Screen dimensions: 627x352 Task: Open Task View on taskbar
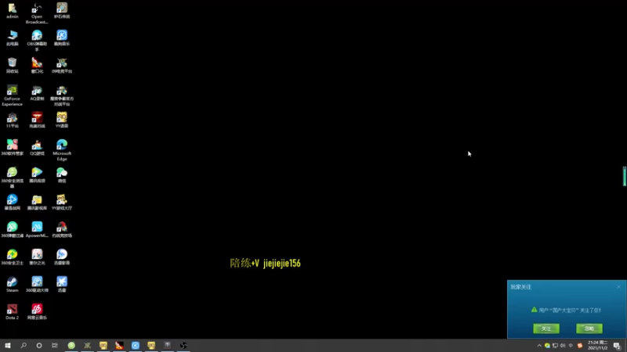(55, 345)
